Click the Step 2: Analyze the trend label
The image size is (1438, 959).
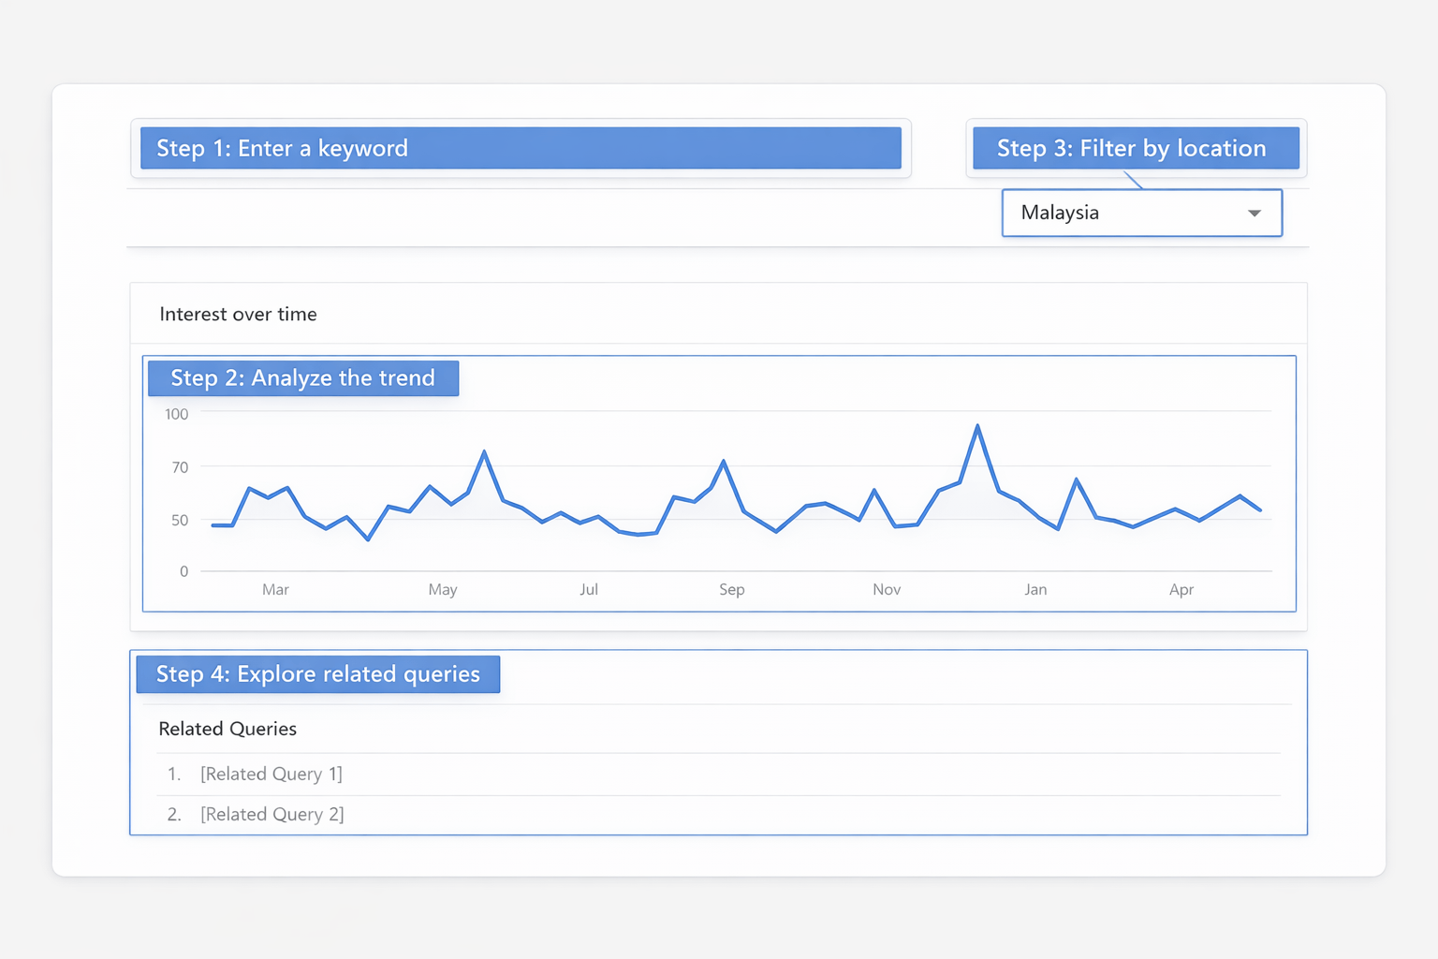point(302,378)
